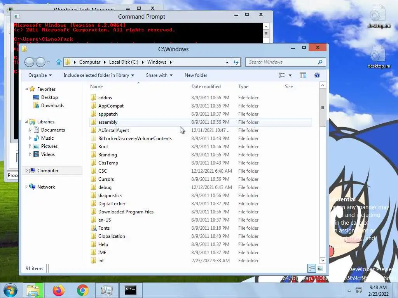Image resolution: width=398 pixels, height=298 pixels.
Task: Click Command Prompt scroll up arrow
Action: tap(266, 27)
